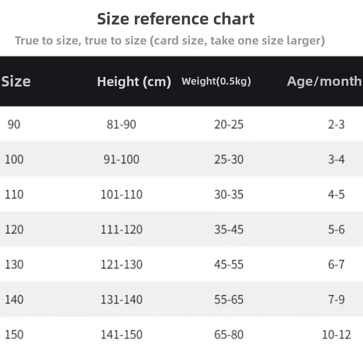The width and height of the screenshot is (363, 363).
Task: Click the 2-3 age cell
Action: coord(336,124)
